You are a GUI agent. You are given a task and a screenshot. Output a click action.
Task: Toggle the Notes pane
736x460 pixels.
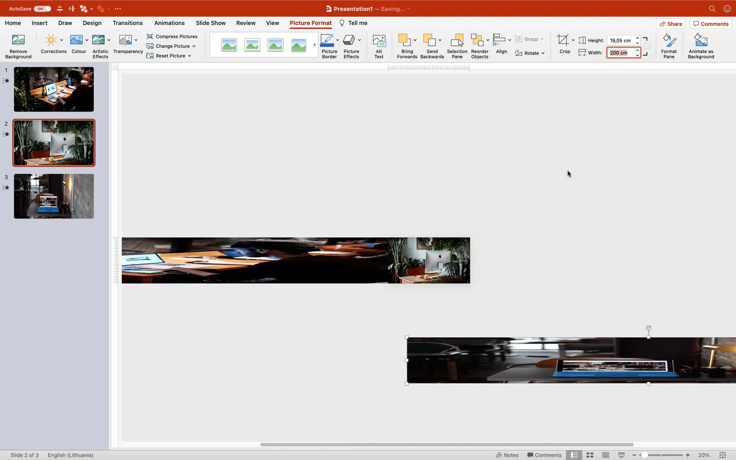(x=507, y=455)
